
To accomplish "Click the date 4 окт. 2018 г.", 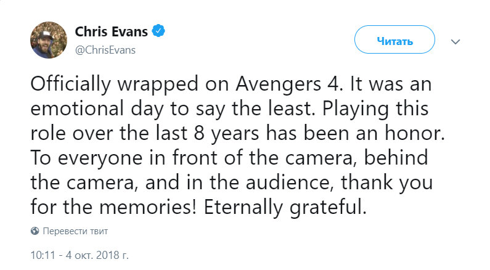I will click(97, 255).
